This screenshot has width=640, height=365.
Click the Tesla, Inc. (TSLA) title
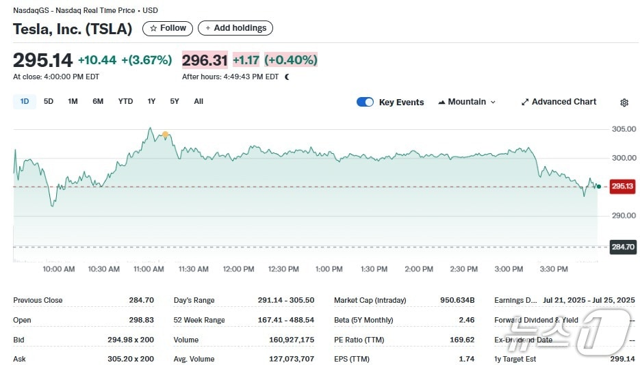73,29
